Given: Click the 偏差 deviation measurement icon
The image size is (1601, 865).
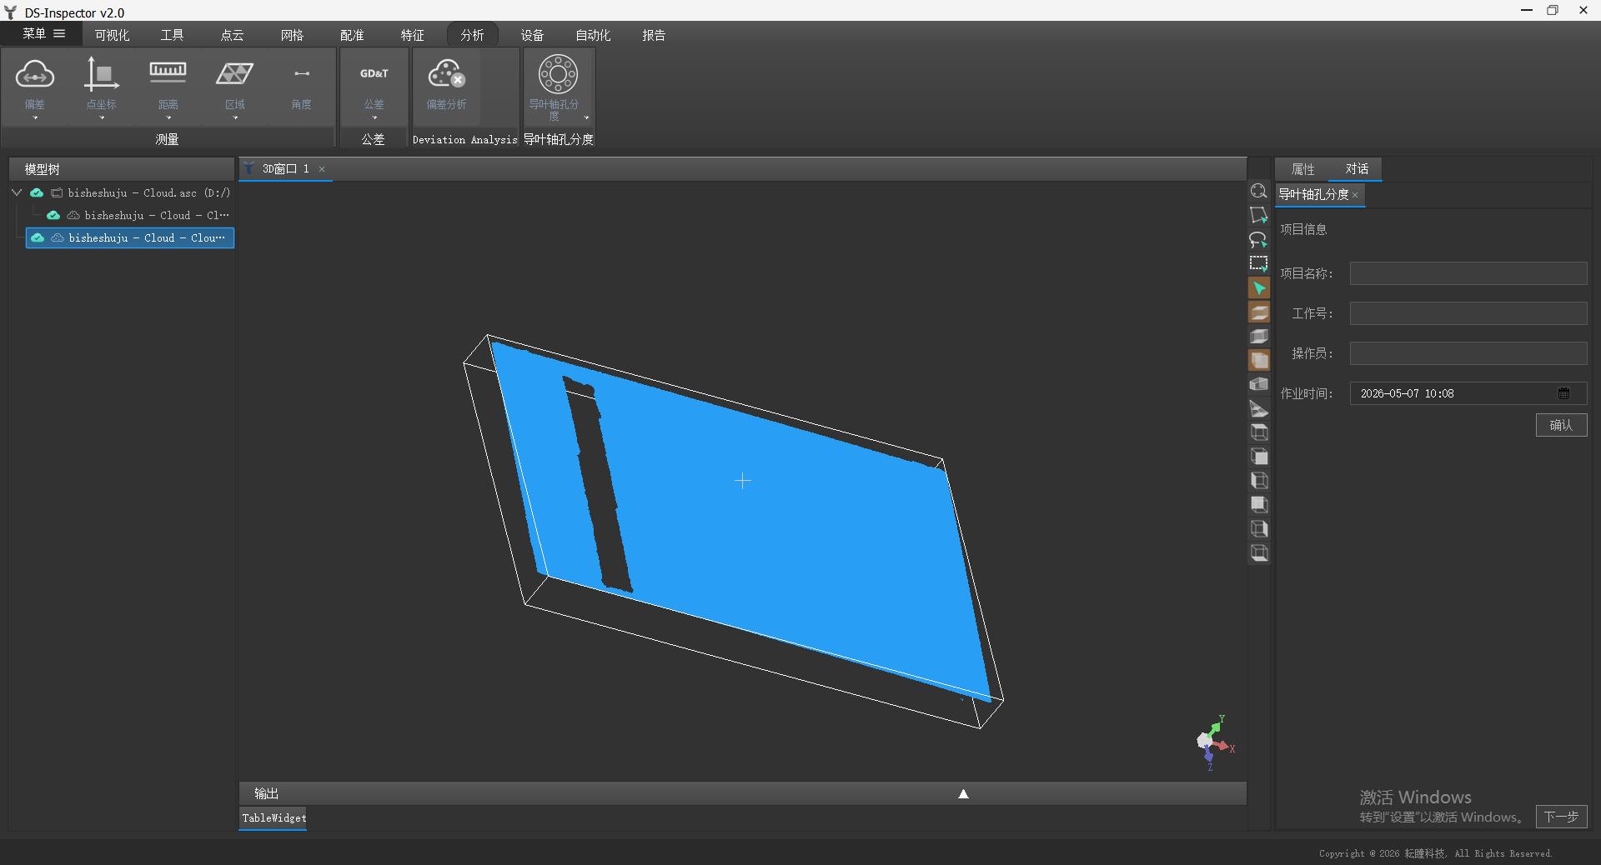Looking at the screenshot, I should tap(34, 75).
